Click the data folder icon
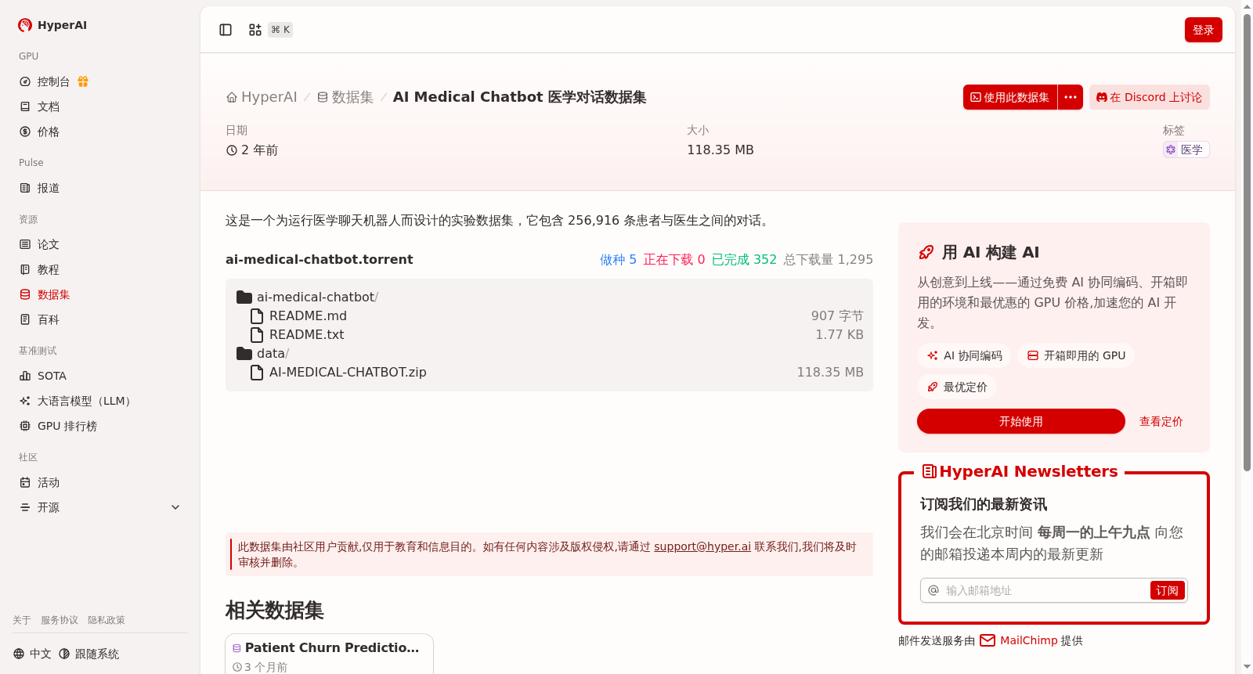Screen dimensions: 1253x674 pyautogui.click(x=244, y=354)
